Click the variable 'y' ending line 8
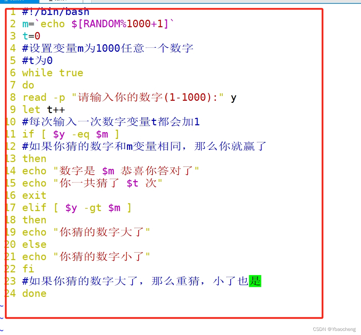The height and width of the screenshot is (335, 361). 233,98
